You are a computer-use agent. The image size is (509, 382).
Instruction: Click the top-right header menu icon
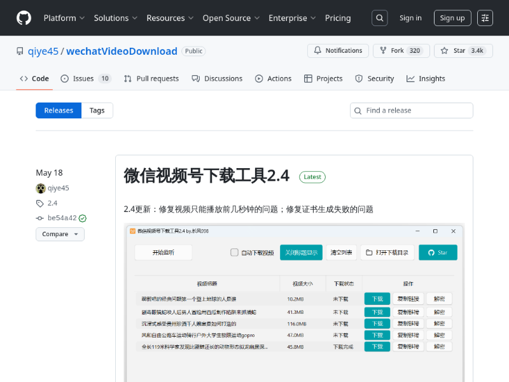pos(485,18)
